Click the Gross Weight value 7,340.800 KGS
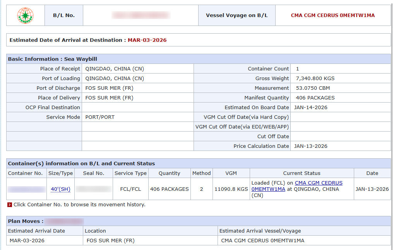The image size is (396, 250). [315, 79]
